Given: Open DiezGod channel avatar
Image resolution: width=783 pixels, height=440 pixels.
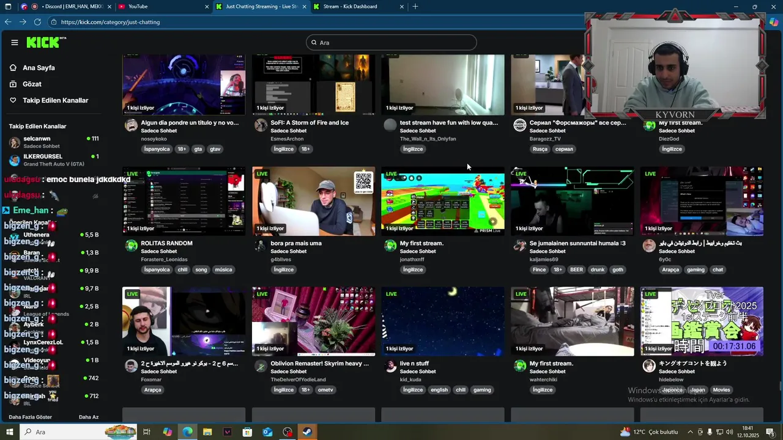Looking at the screenshot, I should (x=649, y=125).
